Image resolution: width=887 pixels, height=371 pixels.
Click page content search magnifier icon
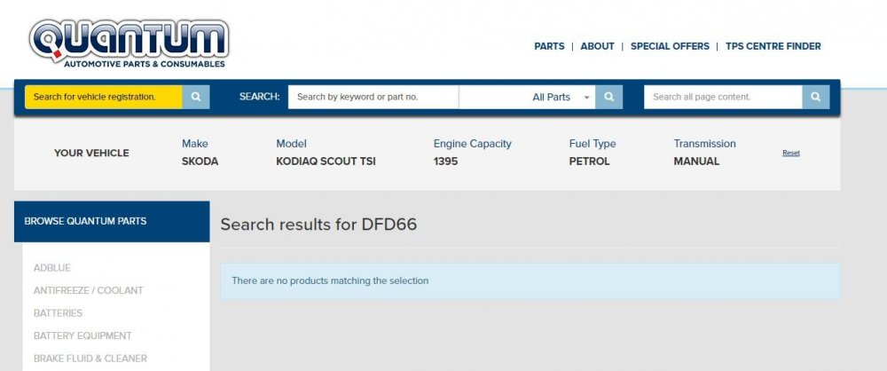pos(816,97)
